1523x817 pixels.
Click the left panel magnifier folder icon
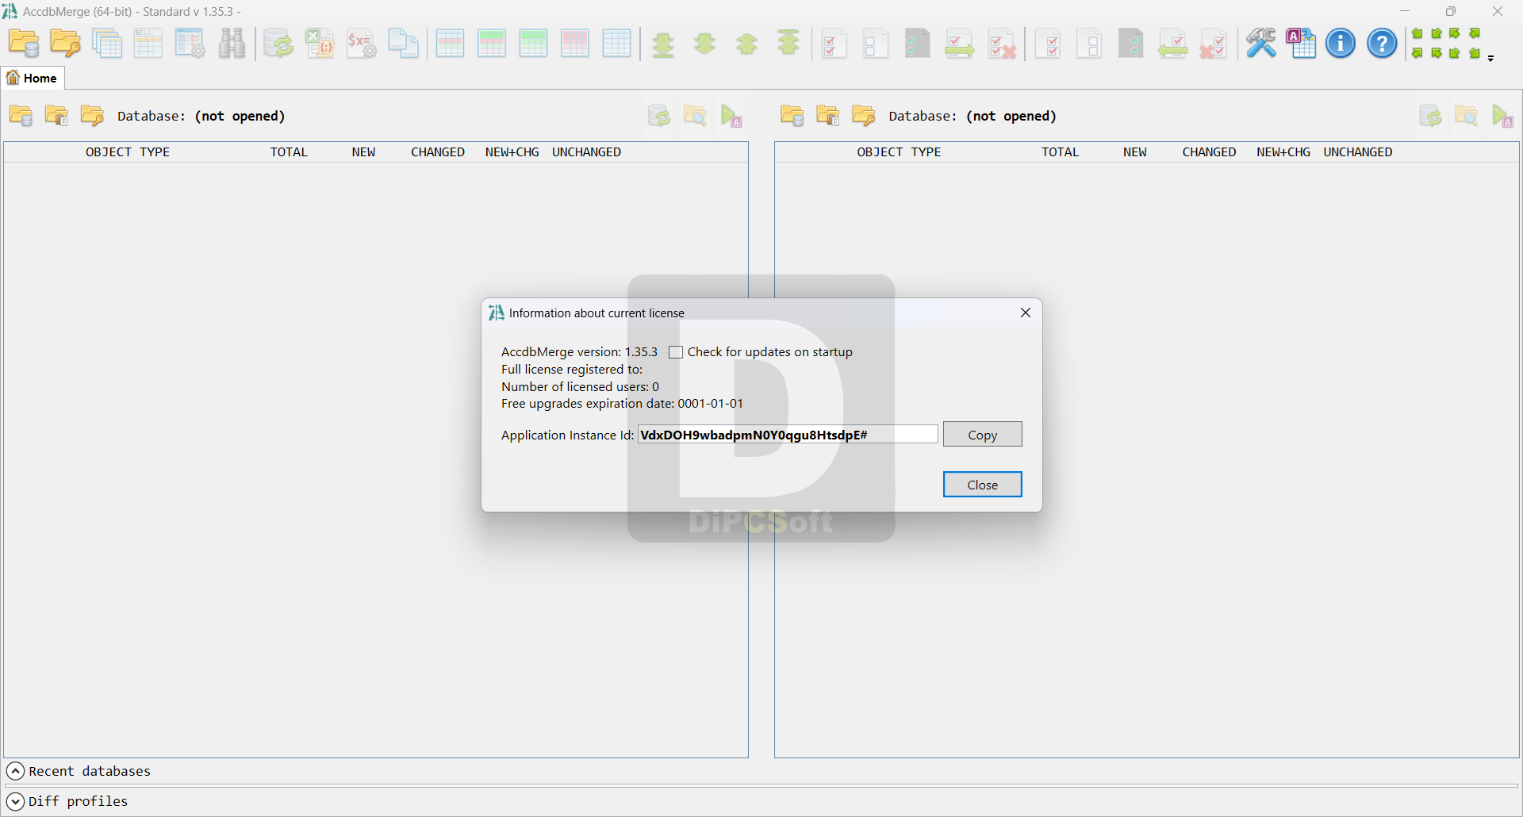coord(695,116)
